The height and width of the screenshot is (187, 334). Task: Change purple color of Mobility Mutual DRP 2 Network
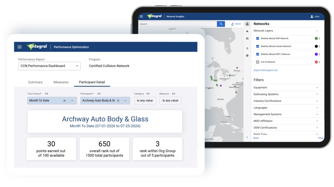316,54
